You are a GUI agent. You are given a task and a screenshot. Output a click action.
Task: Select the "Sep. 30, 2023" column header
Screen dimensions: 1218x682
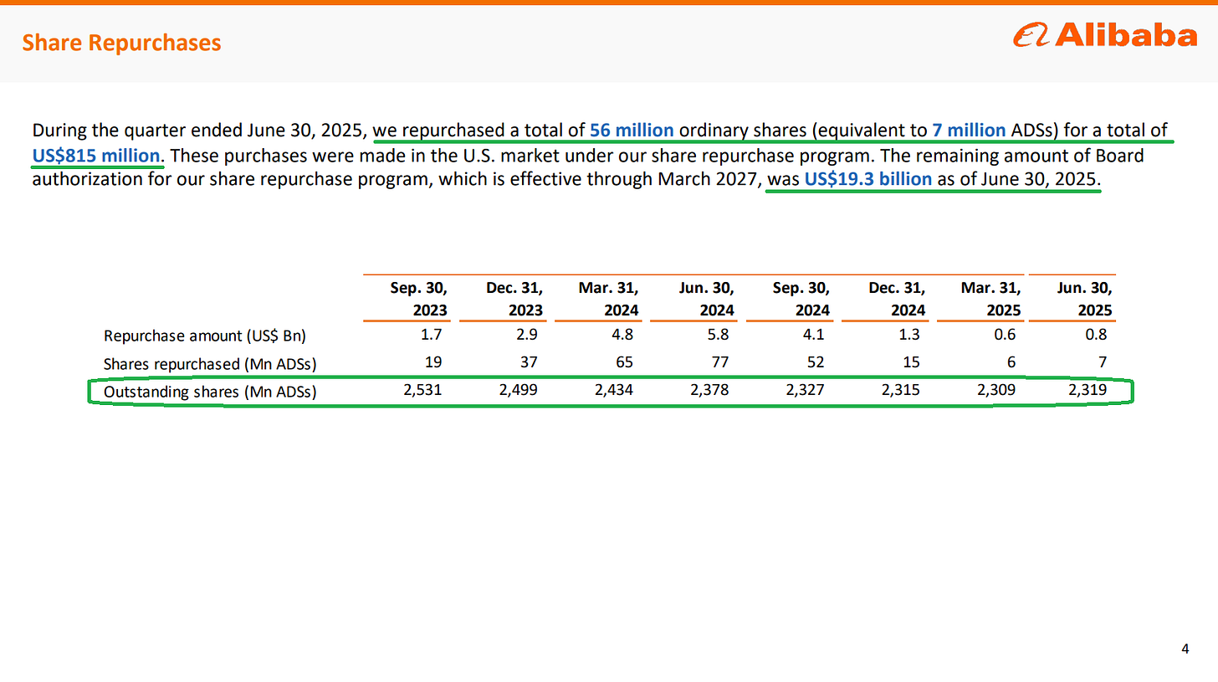coord(418,299)
